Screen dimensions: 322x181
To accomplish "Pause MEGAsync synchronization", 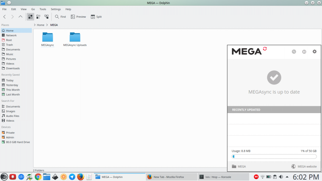I will 304,52.
